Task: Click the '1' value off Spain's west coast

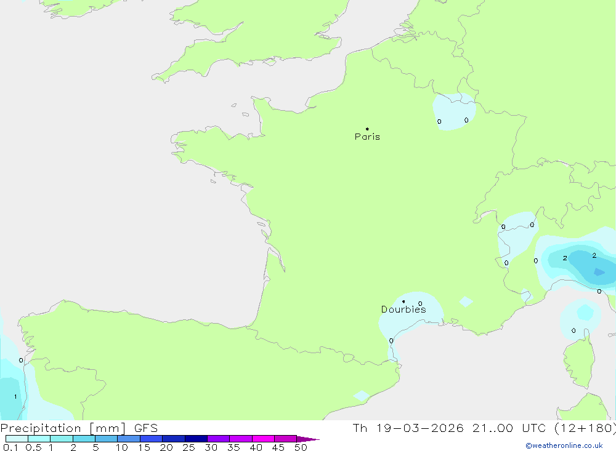Action: pos(15,396)
